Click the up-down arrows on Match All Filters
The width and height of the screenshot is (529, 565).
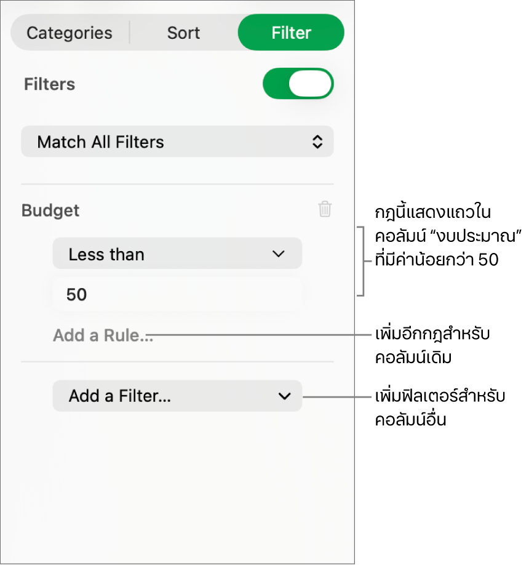click(x=317, y=142)
